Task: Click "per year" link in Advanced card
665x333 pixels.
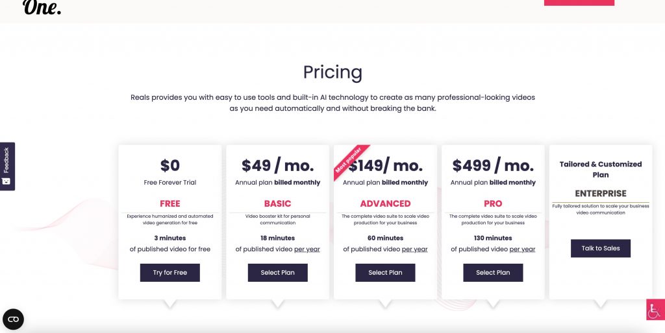Action: tap(415, 249)
